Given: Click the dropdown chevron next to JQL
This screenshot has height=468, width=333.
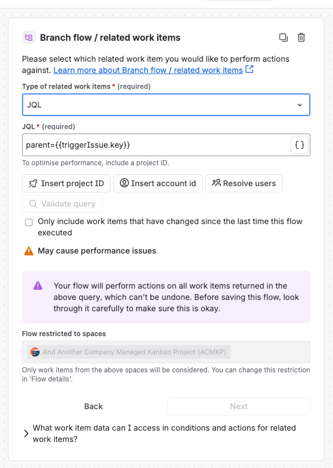Looking at the screenshot, I should (300, 105).
